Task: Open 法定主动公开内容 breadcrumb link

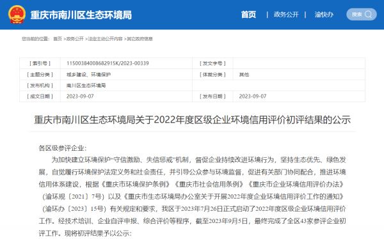Action: 105,39
